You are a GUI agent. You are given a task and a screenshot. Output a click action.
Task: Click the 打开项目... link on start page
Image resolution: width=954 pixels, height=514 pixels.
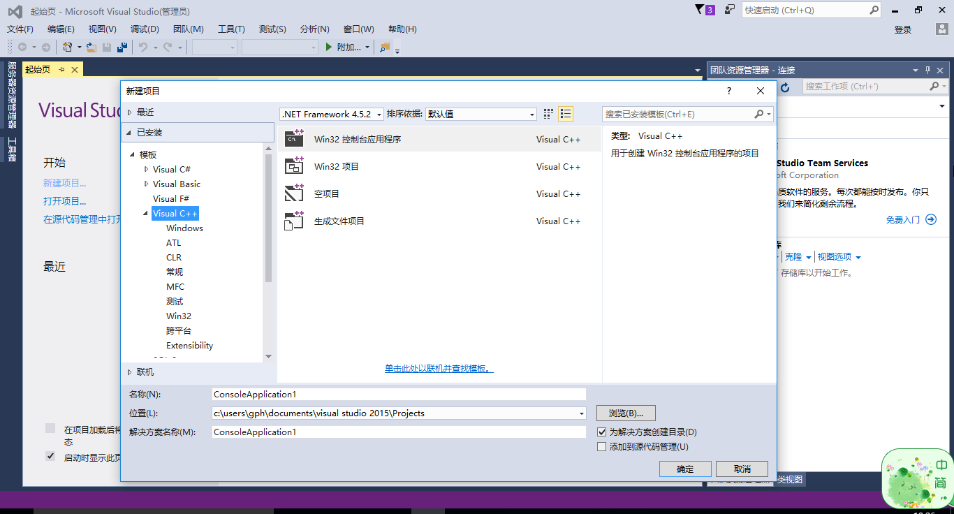pos(64,201)
